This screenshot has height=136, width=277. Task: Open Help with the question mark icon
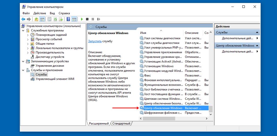click(x=68, y=19)
